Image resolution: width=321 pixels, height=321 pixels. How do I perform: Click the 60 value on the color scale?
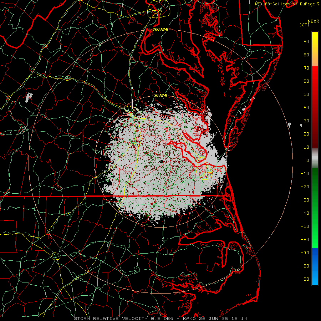(306, 81)
